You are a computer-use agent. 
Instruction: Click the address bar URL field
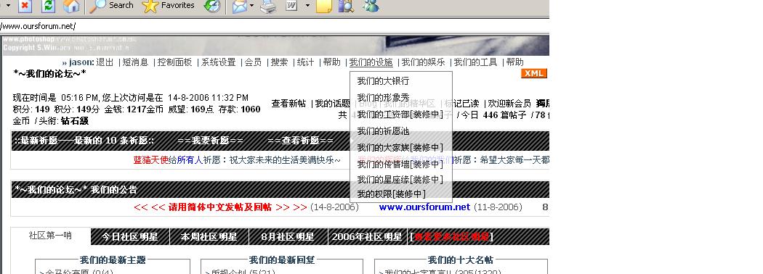(x=272, y=26)
